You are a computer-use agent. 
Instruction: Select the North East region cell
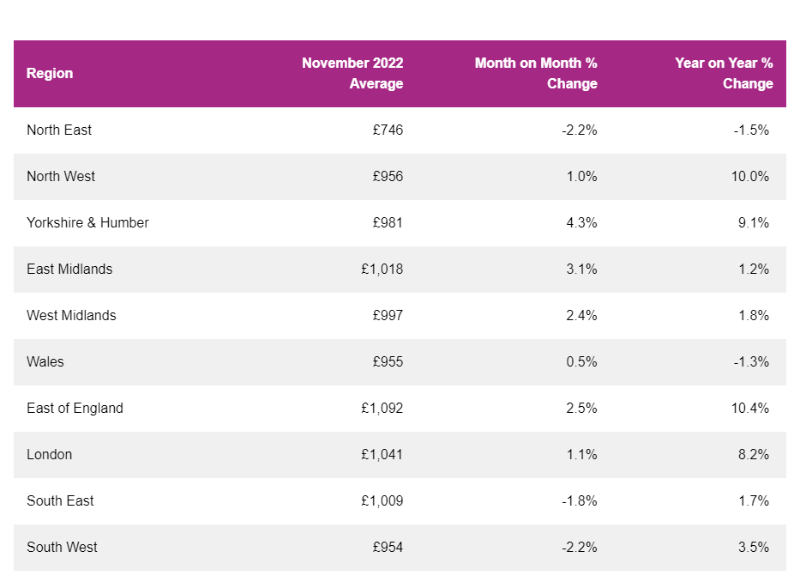(x=59, y=130)
